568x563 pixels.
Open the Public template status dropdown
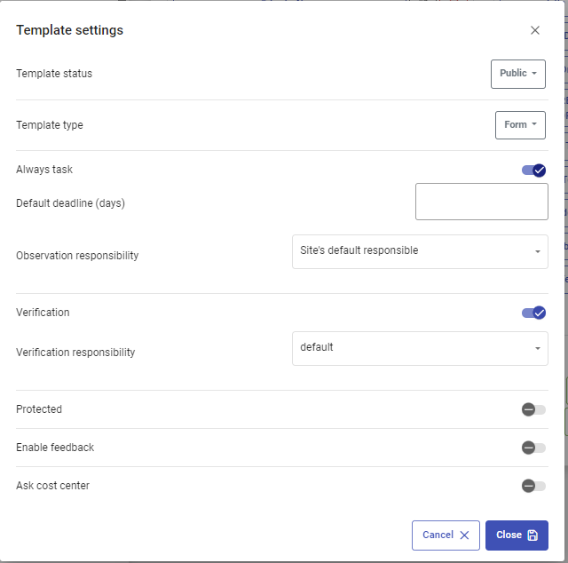pyautogui.click(x=518, y=74)
